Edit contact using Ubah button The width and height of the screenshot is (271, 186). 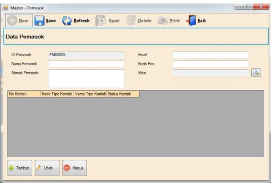pos(47,168)
